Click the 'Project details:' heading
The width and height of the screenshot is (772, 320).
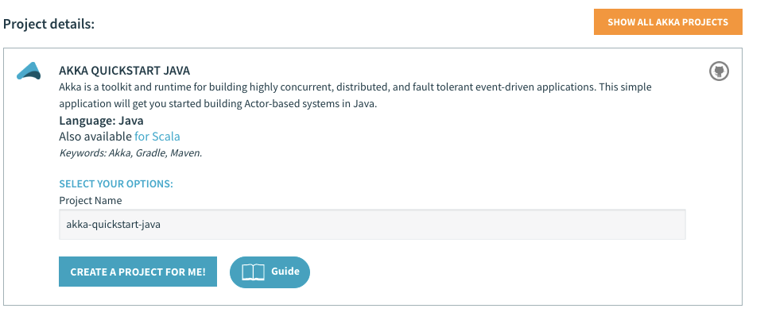click(x=48, y=24)
